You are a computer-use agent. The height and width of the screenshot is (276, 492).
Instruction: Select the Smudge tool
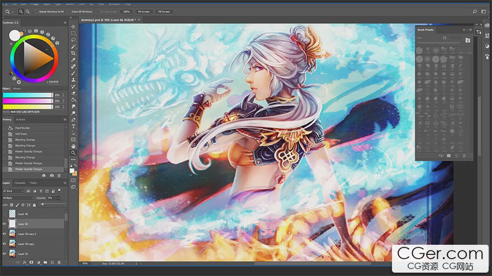[73, 106]
